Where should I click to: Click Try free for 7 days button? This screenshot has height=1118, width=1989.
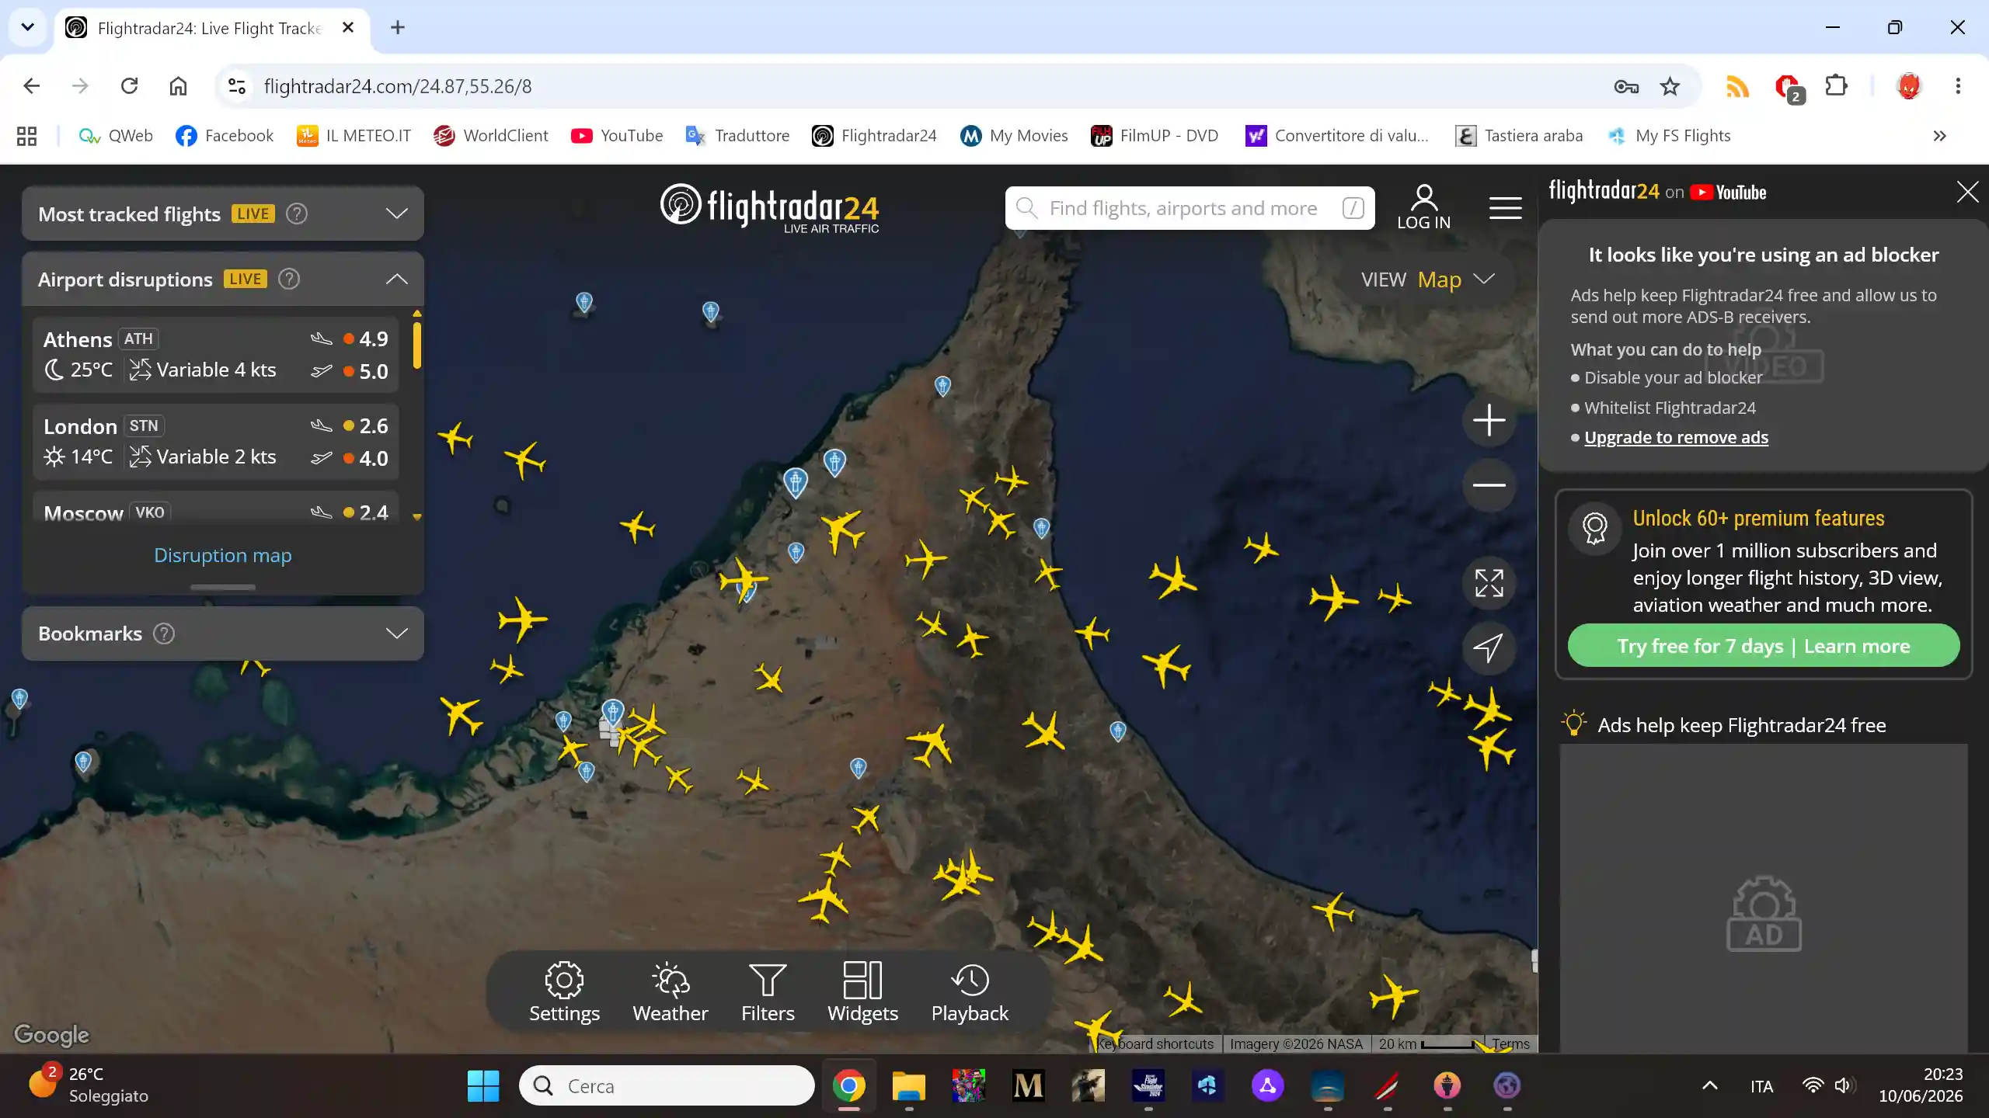click(1764, 645)
